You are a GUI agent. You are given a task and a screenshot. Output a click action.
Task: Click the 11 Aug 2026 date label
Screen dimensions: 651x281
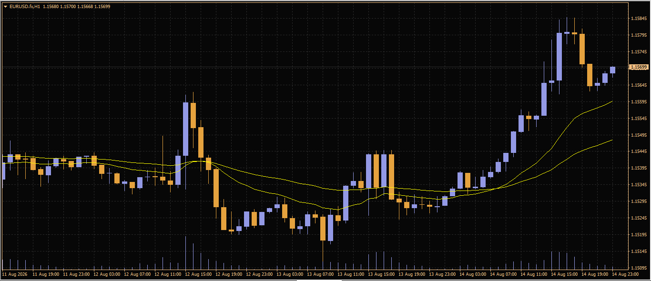pos(14,275)
